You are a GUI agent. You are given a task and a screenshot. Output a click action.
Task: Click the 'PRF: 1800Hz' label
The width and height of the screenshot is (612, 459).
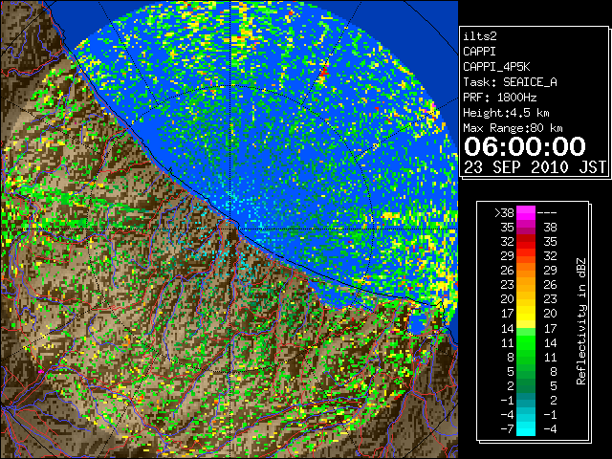(x=500, y=98)
